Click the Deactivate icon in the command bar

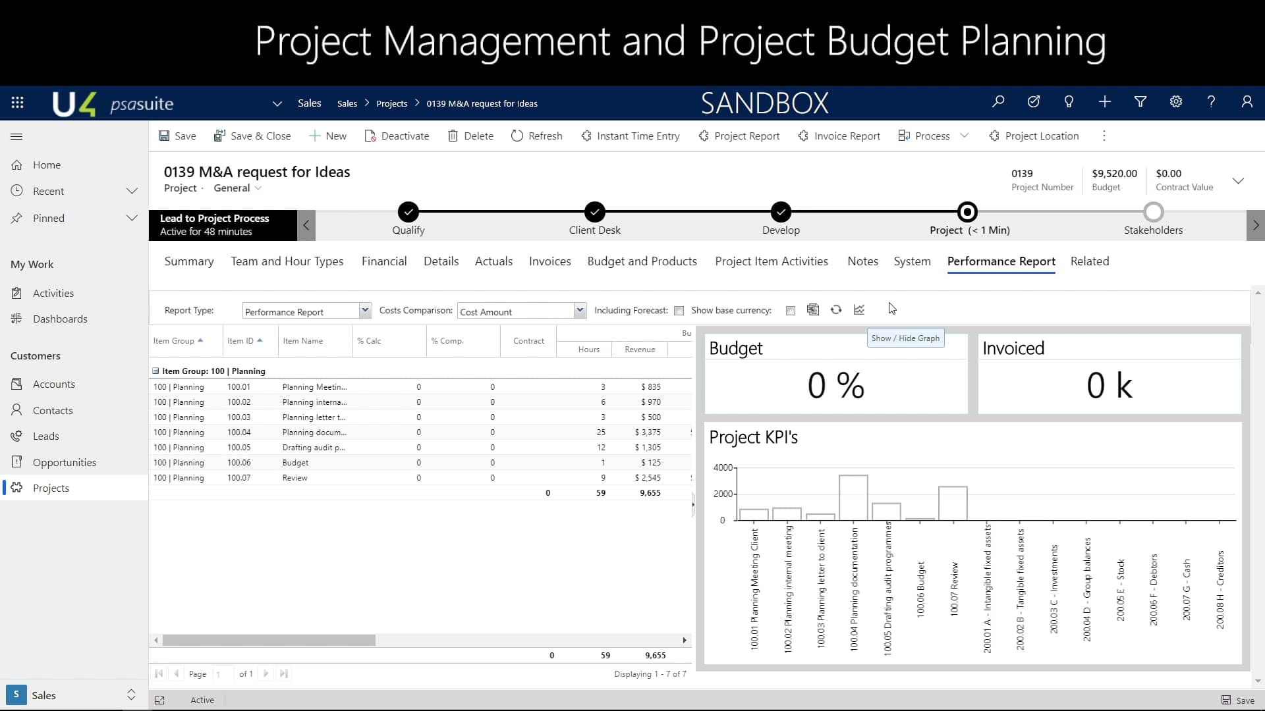click(397, 136)
